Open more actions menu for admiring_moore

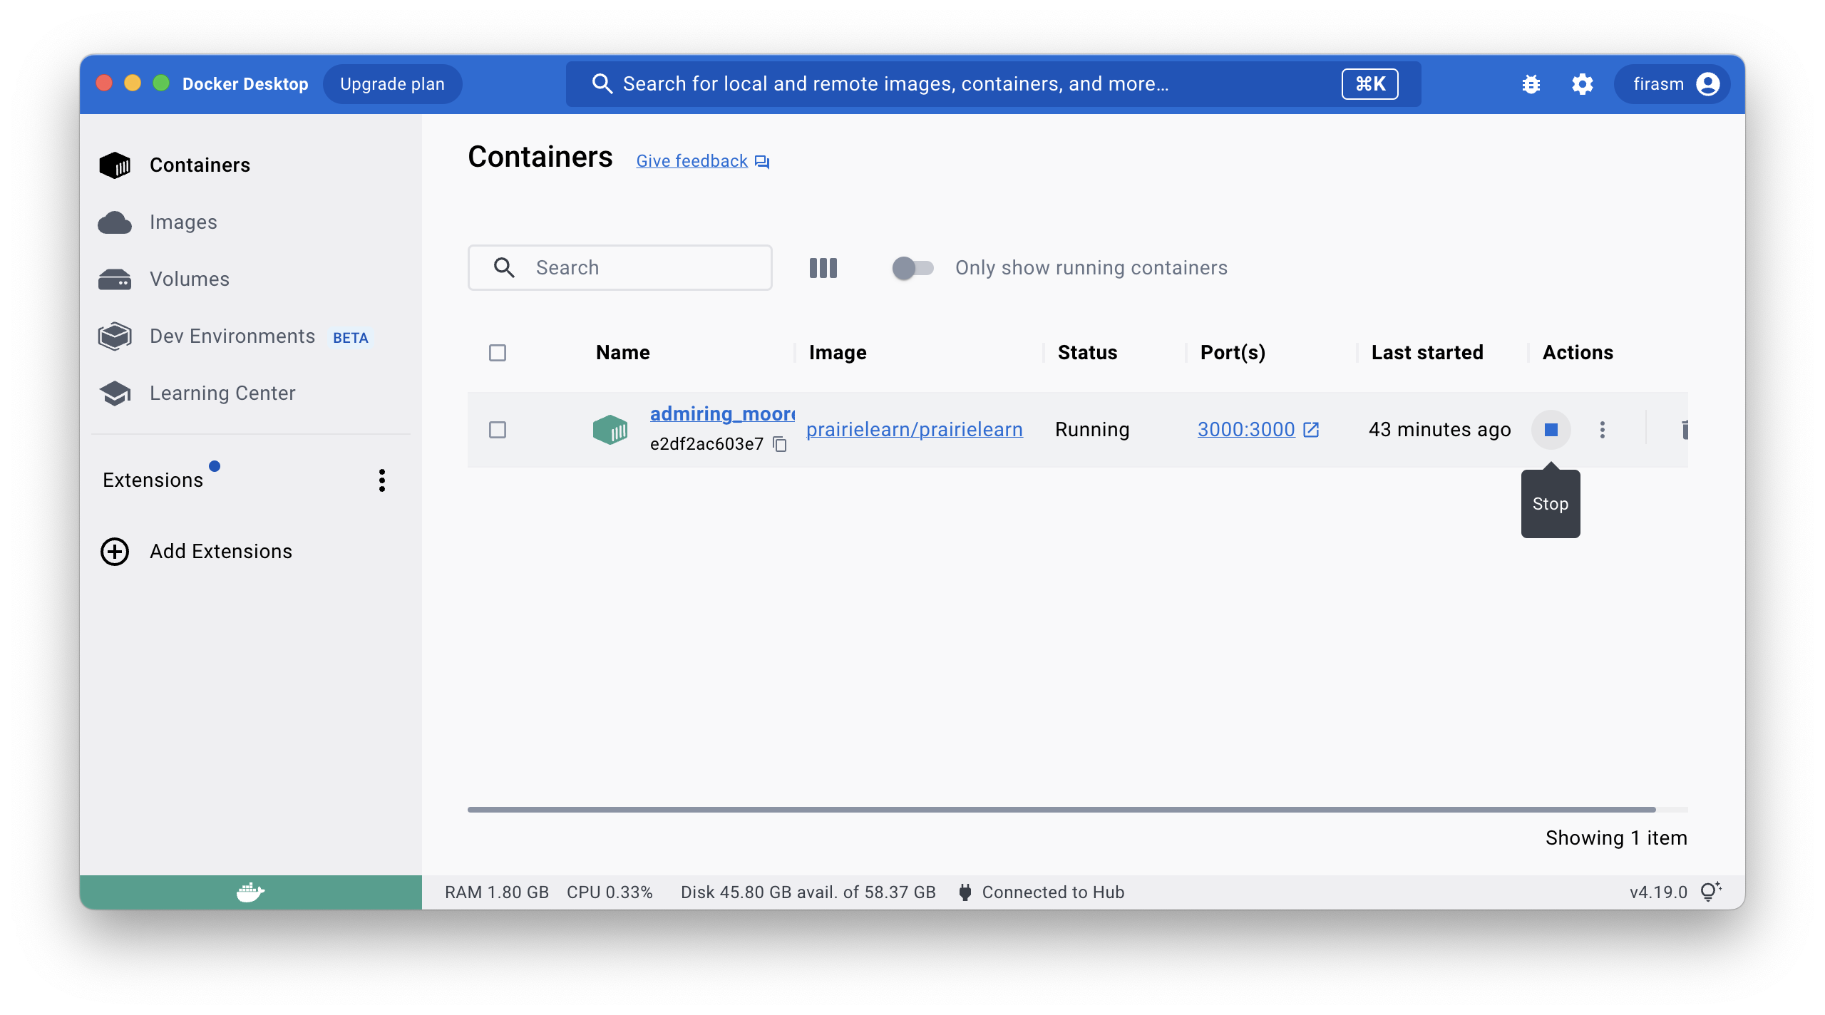pyautogui.click(x=1602, y=430)
